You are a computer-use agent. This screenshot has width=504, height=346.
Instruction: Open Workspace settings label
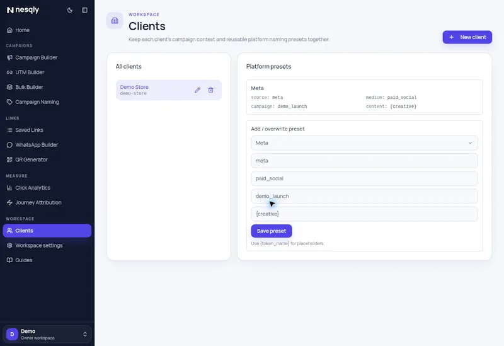pos(39,245)
